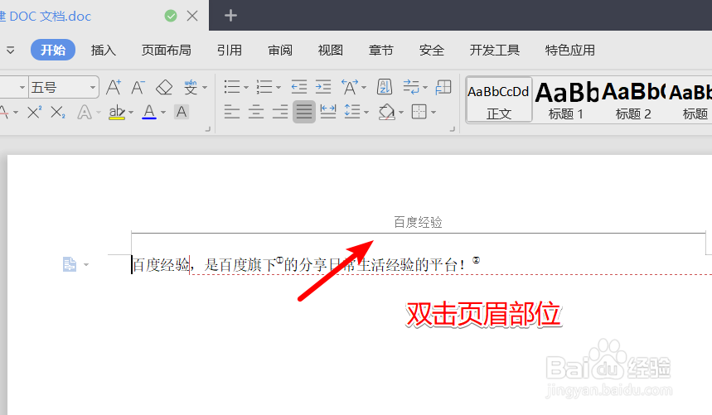Open the phonetic guide (wén) tool

pyautogui.click(x=191, y=87)
